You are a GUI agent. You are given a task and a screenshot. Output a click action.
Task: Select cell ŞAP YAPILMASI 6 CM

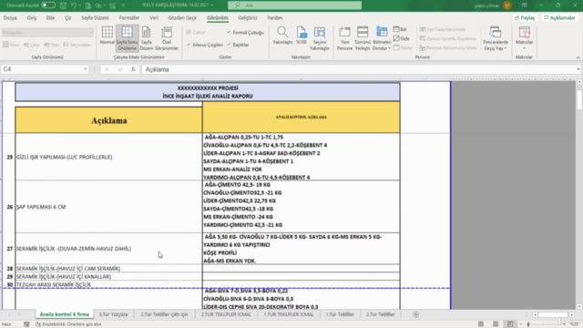click(108, 207)
